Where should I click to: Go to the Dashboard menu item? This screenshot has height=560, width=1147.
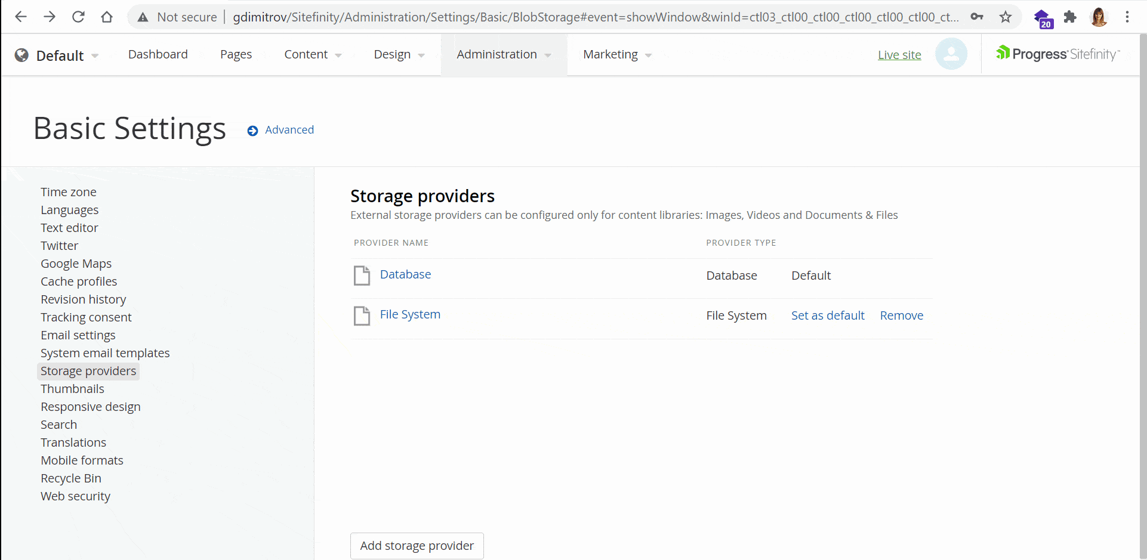[158, 54]
